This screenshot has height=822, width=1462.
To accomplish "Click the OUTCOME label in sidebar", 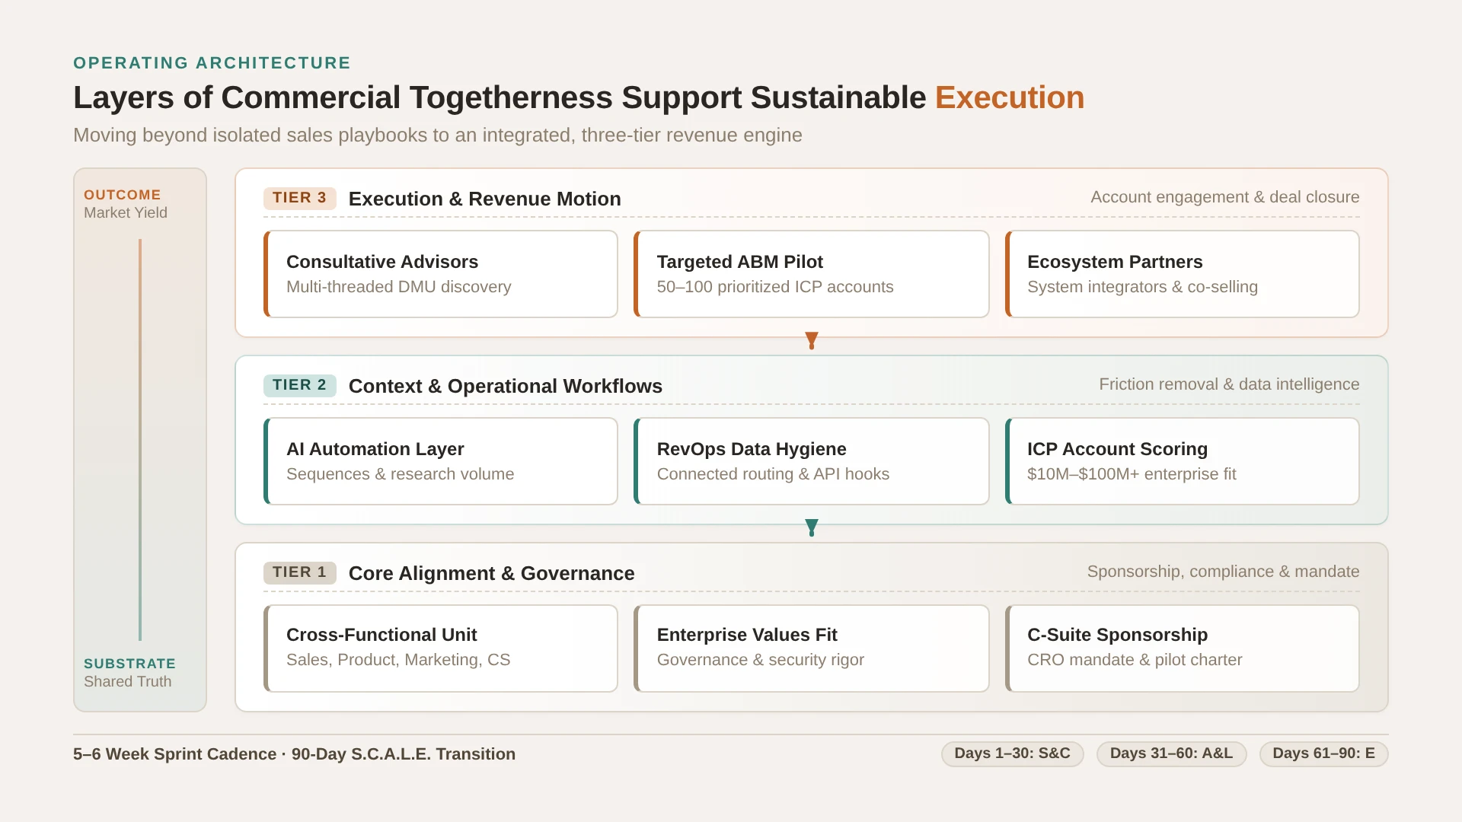I will (123, 195).
